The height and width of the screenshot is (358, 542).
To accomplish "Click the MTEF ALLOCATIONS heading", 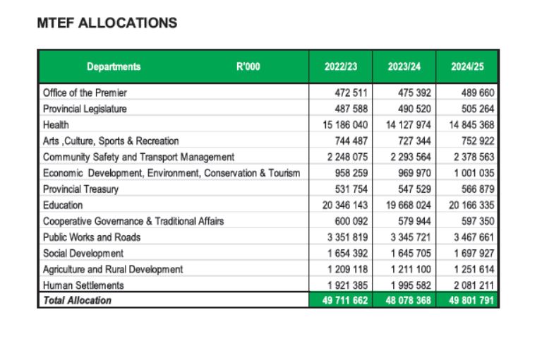I will point(107,23).
